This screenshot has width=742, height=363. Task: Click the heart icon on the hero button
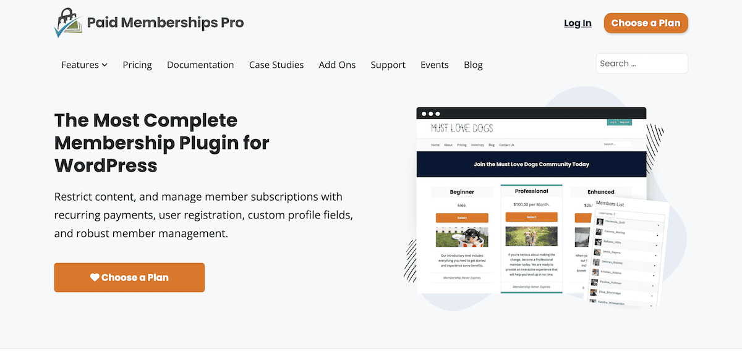point(95,277)
